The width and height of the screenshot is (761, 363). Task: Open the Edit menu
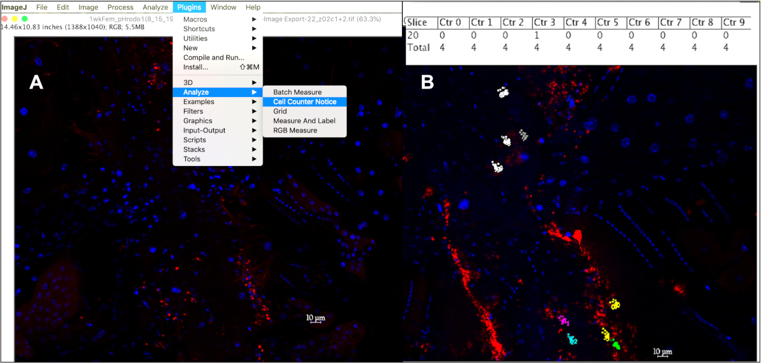click(x=63, y=8)
